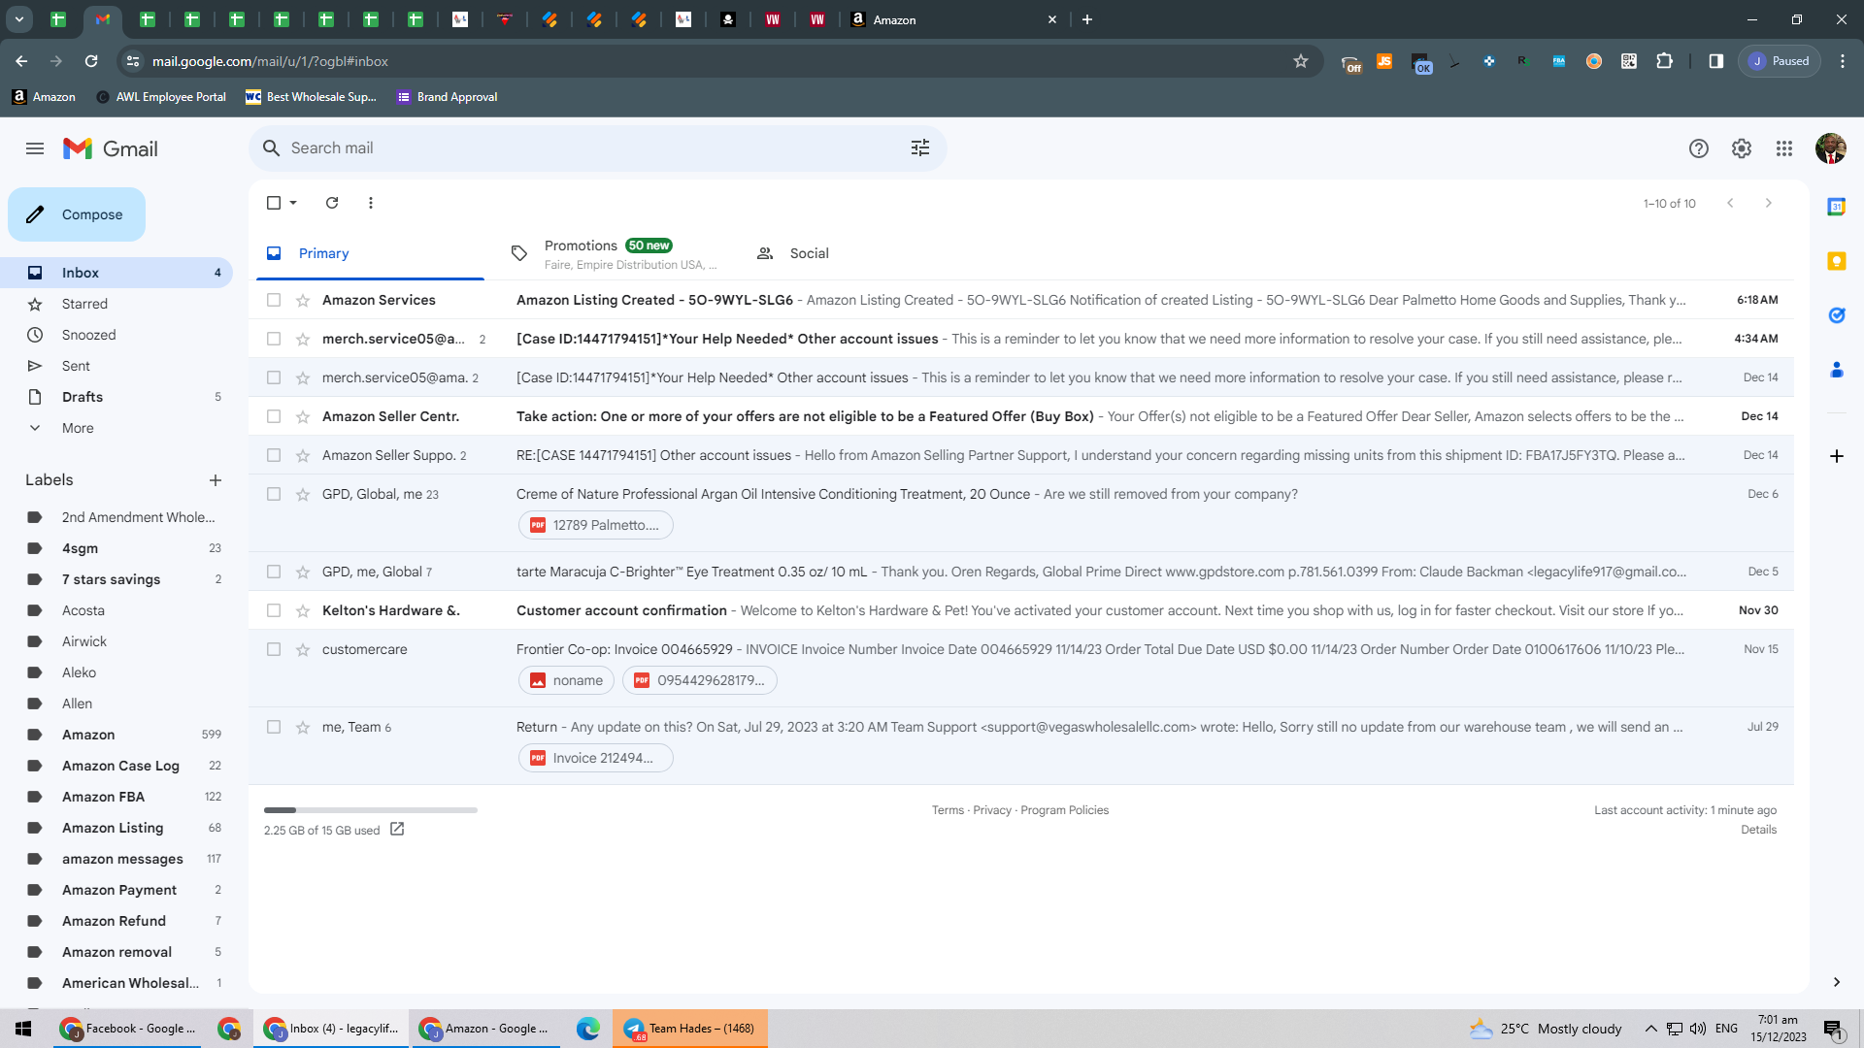Open Gmail settings gear
This screenshot has width=1864, height=1048.
(1742, 148)
